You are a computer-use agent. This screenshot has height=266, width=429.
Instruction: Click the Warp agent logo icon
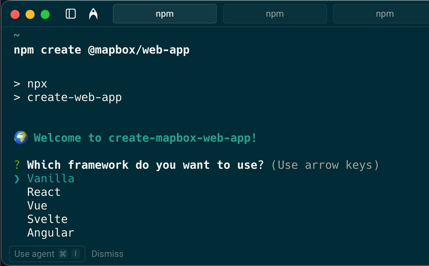[93, 14]
